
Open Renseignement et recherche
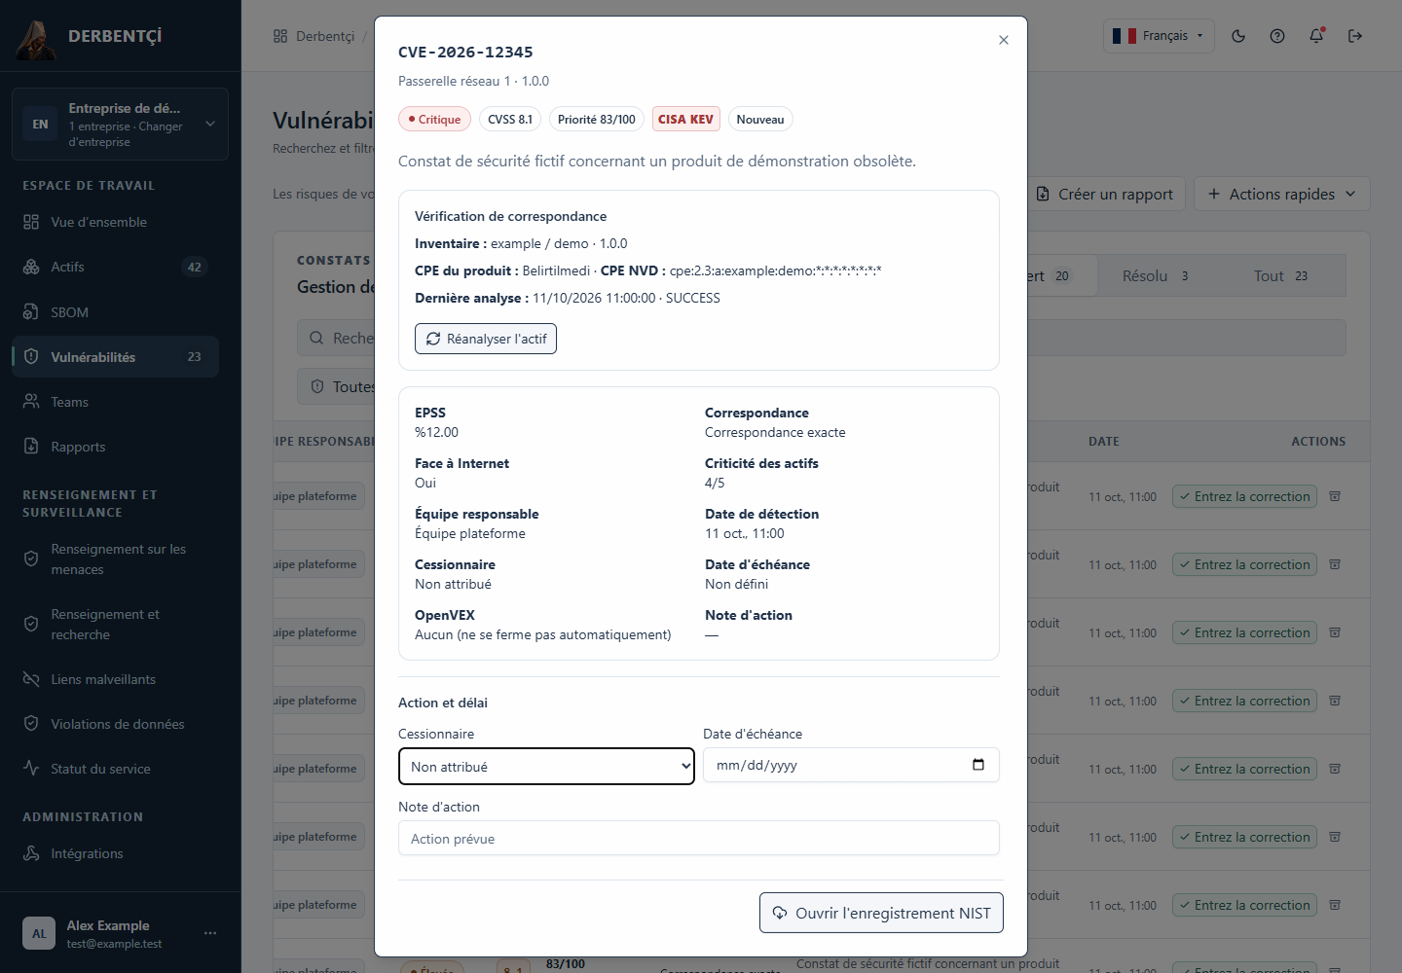tap(115, 625)
